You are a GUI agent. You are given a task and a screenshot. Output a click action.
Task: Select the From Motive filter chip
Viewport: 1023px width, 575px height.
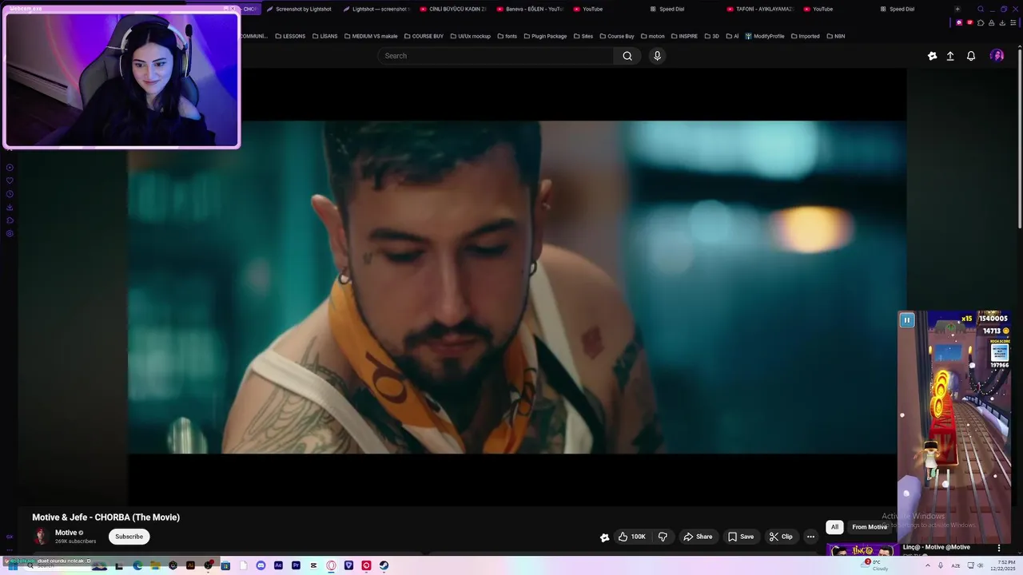click(x=870, y=527)
